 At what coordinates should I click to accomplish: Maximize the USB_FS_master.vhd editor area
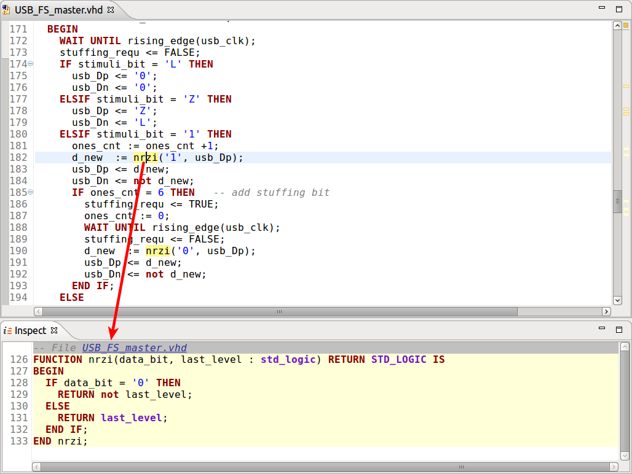(618, 9)
